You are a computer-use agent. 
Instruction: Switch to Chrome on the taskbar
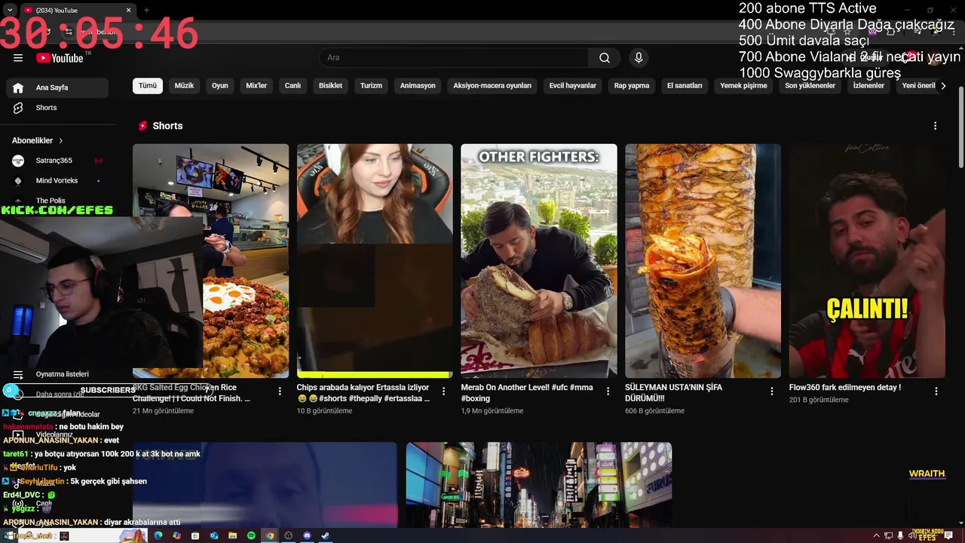(270, 536)
